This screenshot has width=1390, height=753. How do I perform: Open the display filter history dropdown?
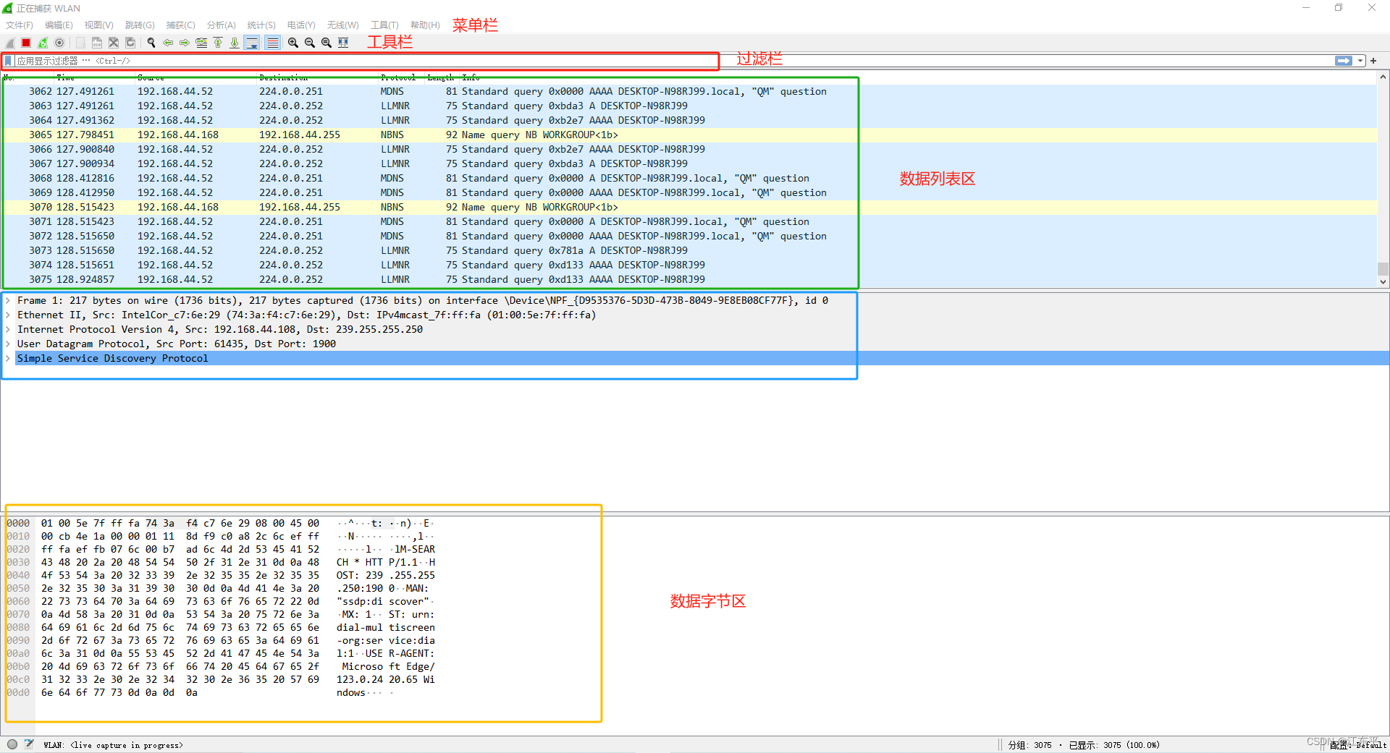pyautogui.click(x=1360, y=61)
